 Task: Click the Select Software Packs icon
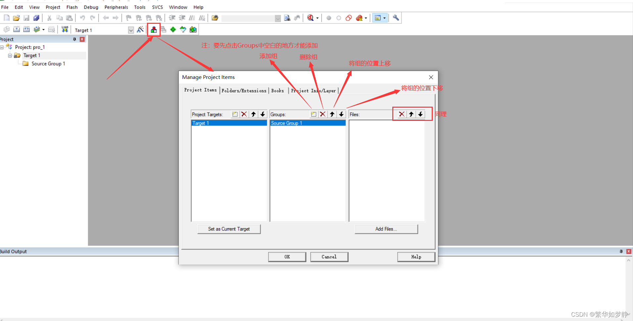point(183,30)
